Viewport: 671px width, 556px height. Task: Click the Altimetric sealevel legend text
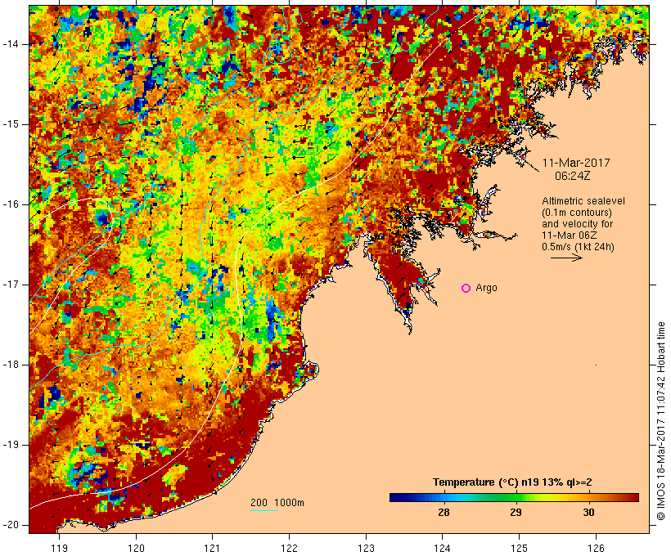(583, 200)
